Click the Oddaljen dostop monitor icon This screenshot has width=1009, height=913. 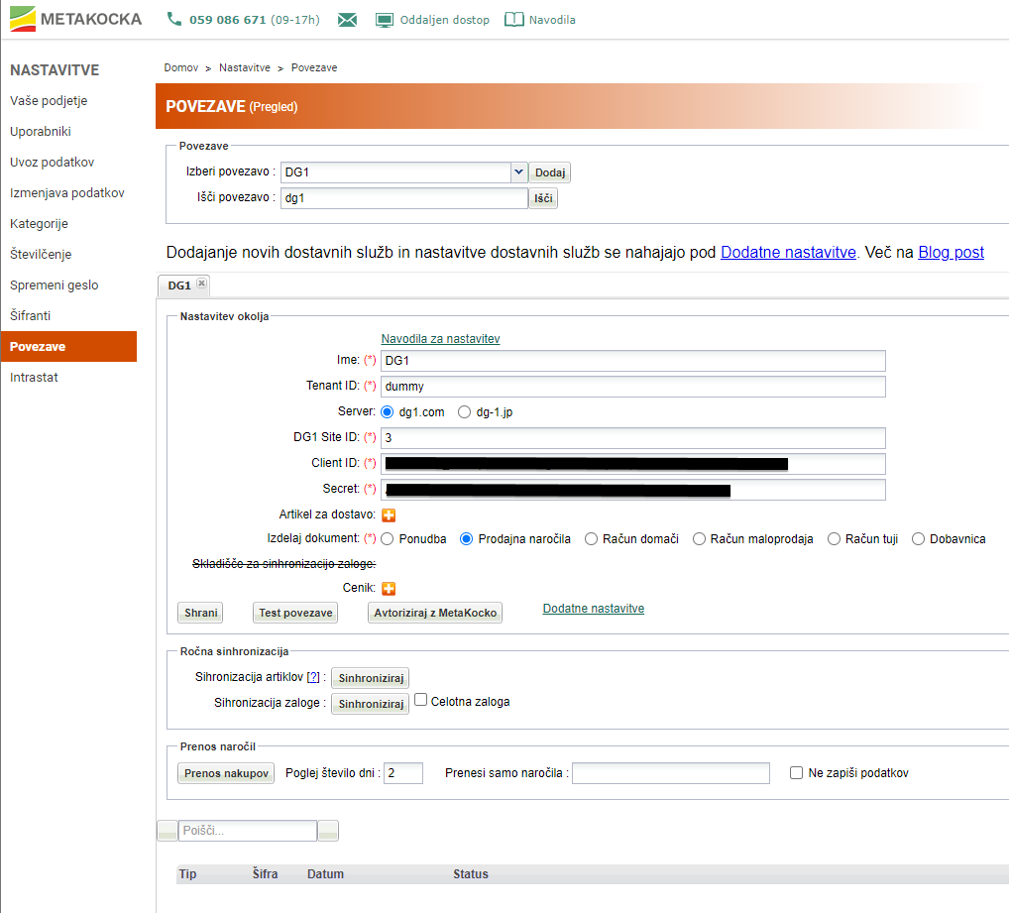385,20
